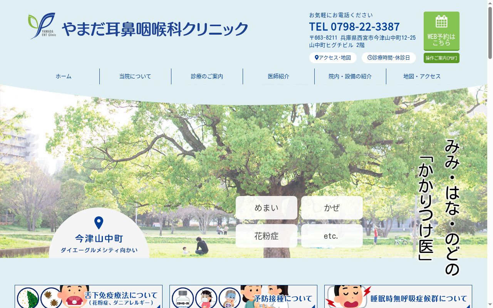Screen dimensions: 493x308
Task: Click the TEL 0798-22-3387 phone number
Action: (x=354, y=27)
